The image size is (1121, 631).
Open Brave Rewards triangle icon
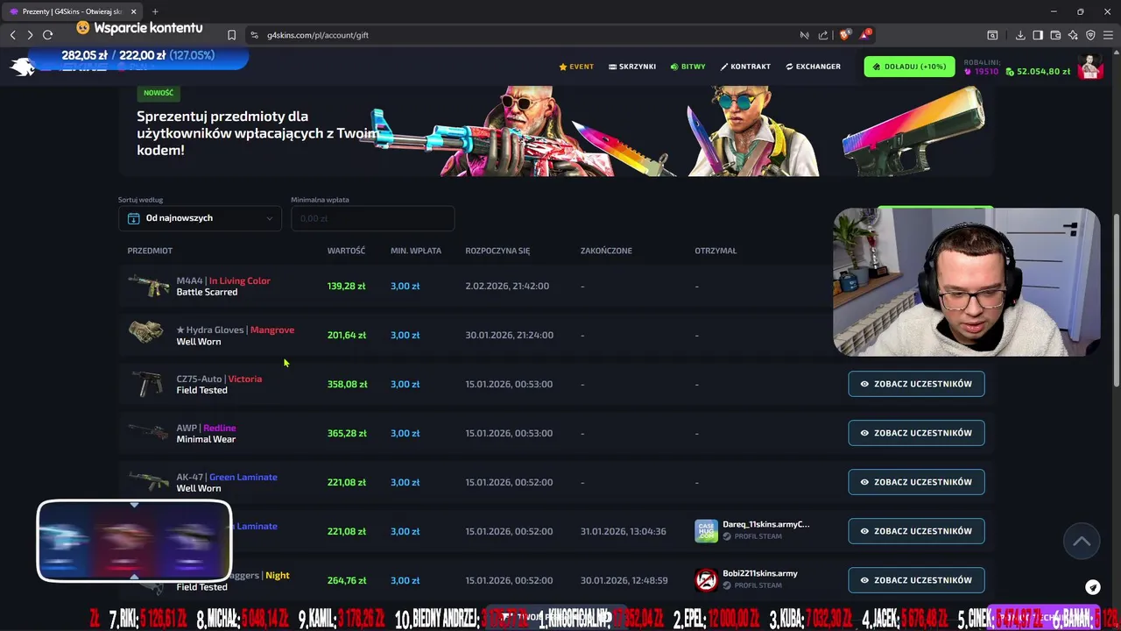click(865, 35)
